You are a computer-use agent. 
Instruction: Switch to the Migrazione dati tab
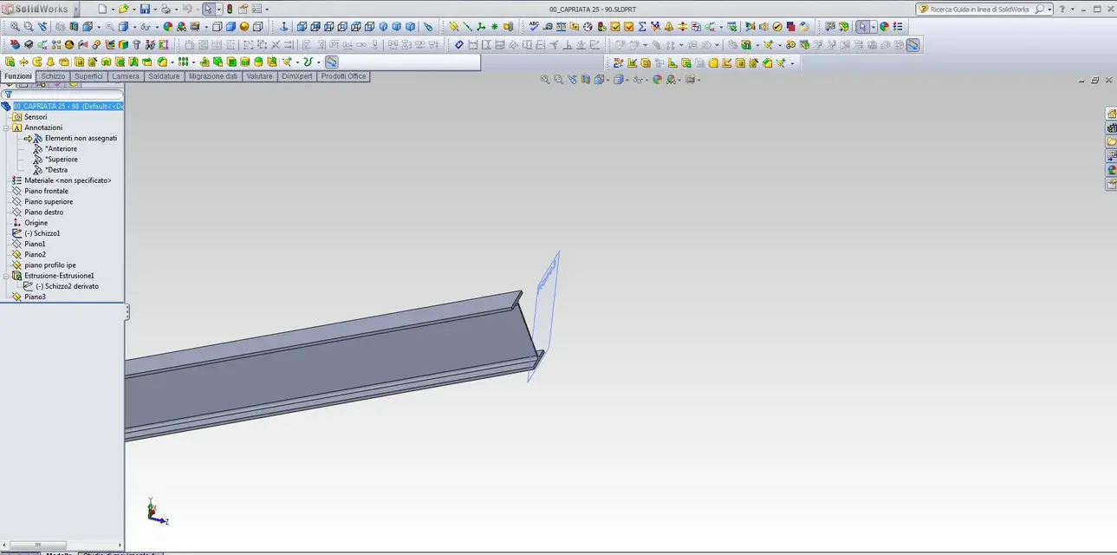pyautogui.click(x=213, y=76)
